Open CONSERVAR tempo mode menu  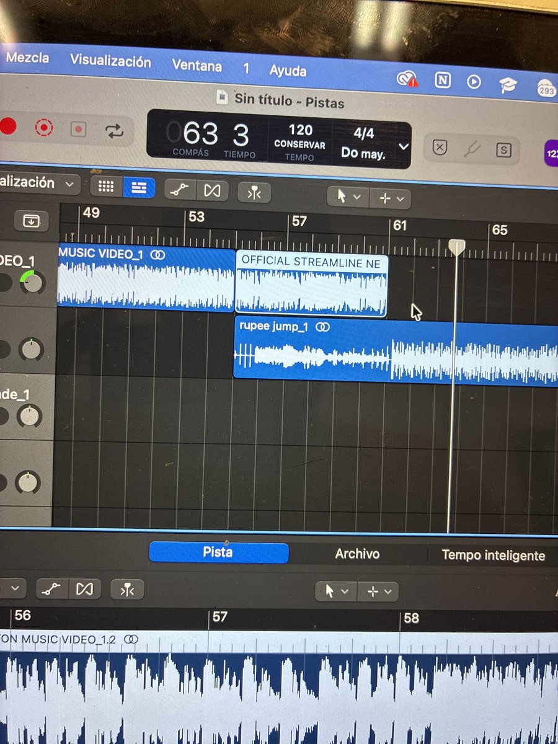[299, 144]
